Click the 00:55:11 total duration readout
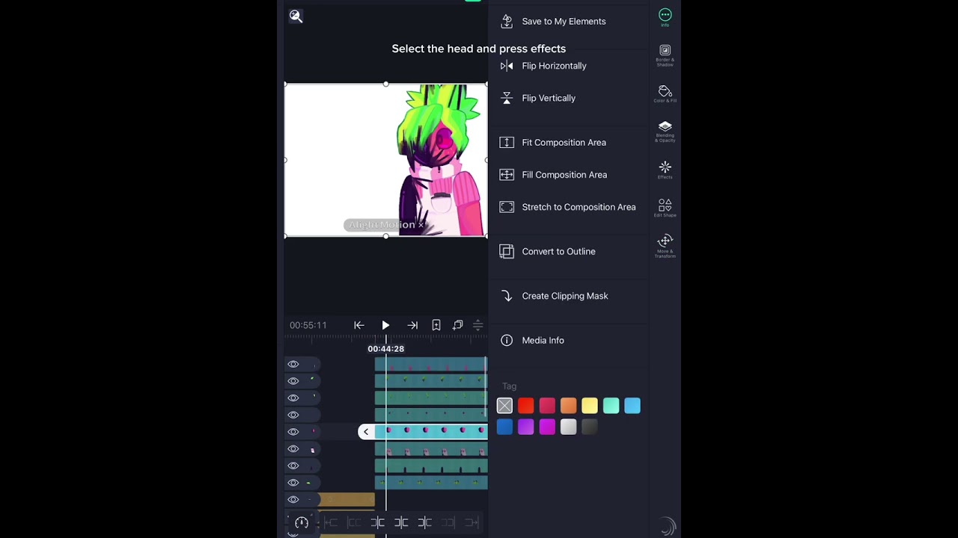The height and width of the screenshot is (538, 958). (x=308, y=325)
